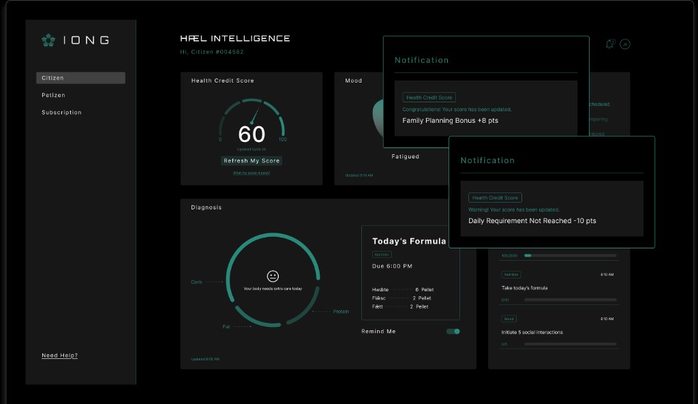
Task: Click the 'Hi, Citizen #004582' greeting
Action: pos(212,52)
